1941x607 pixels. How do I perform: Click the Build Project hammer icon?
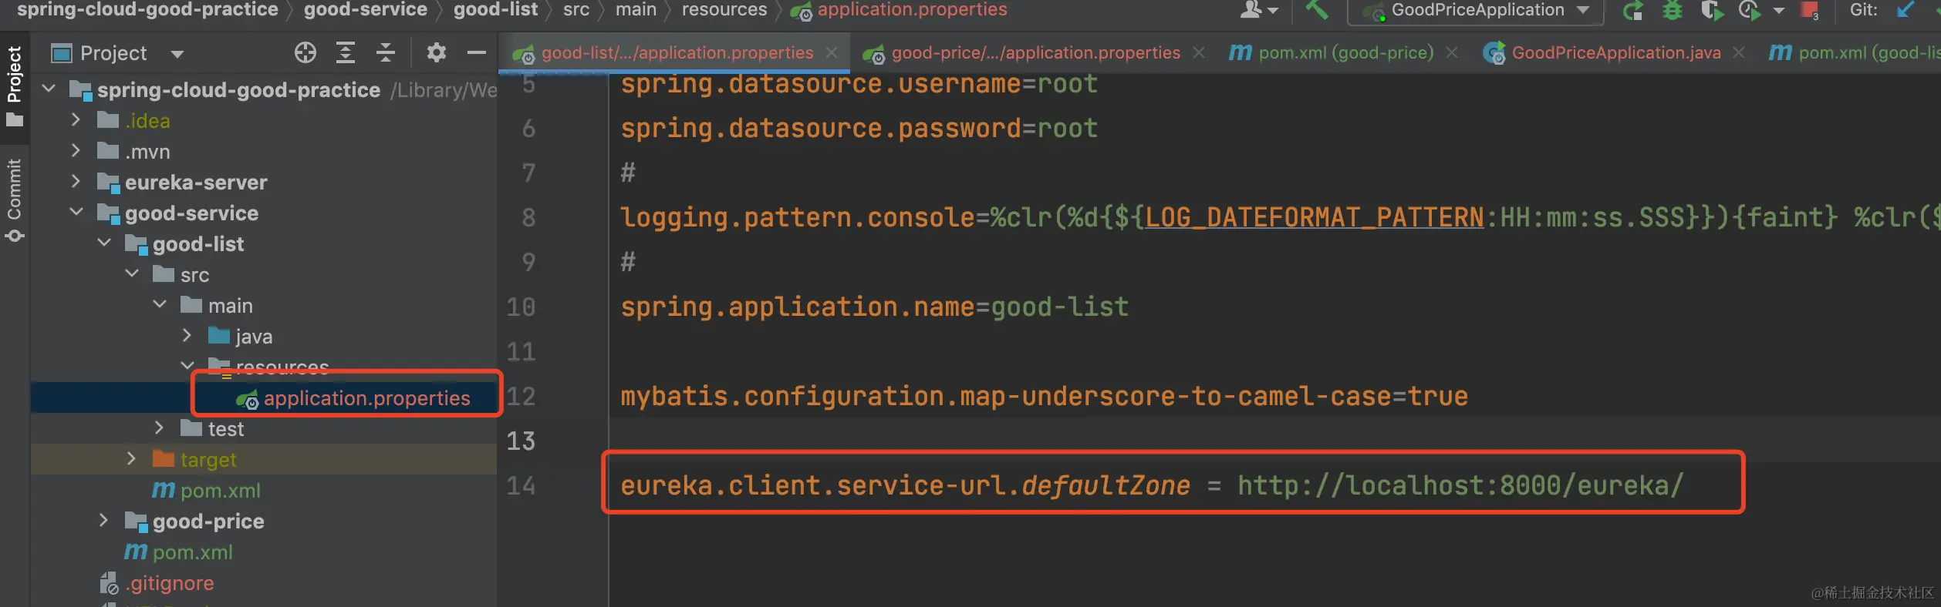(1316, 10)
